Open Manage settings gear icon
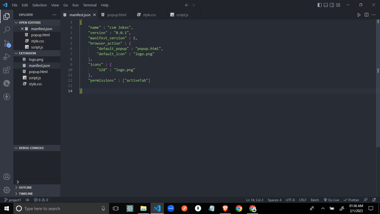Viewport: 380px width, 214px height. coord(7,190)
